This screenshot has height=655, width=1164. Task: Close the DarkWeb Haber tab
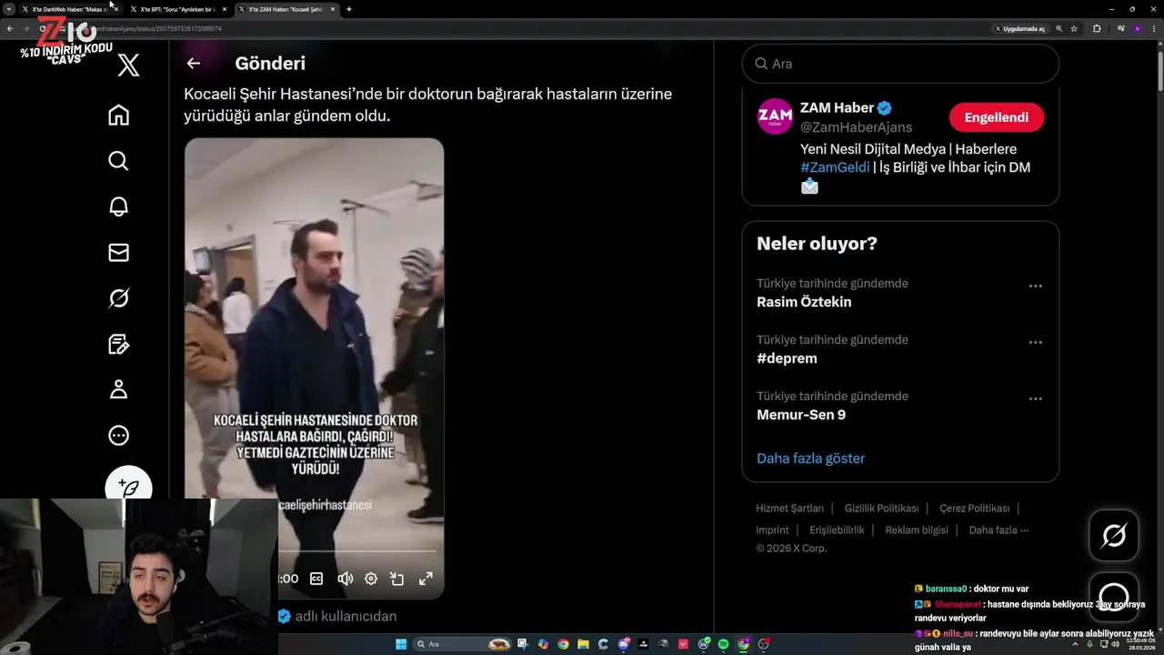coord(115,9)
